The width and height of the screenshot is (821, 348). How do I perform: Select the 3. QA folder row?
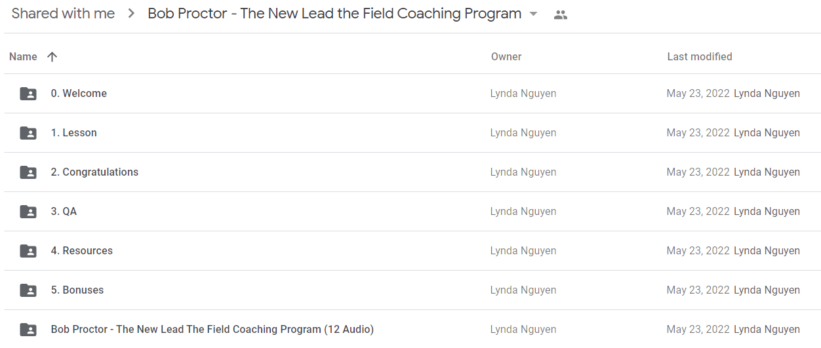pyautogui.click(x=412, y=212)
